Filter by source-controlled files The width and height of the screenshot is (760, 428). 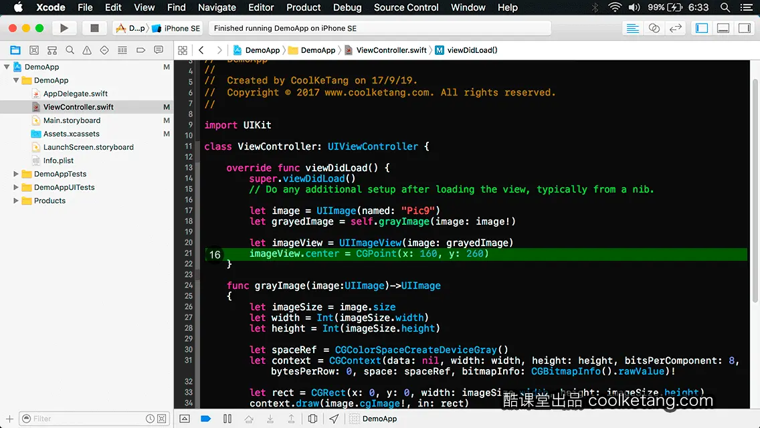pyautogui.click(x=162, y=419)
